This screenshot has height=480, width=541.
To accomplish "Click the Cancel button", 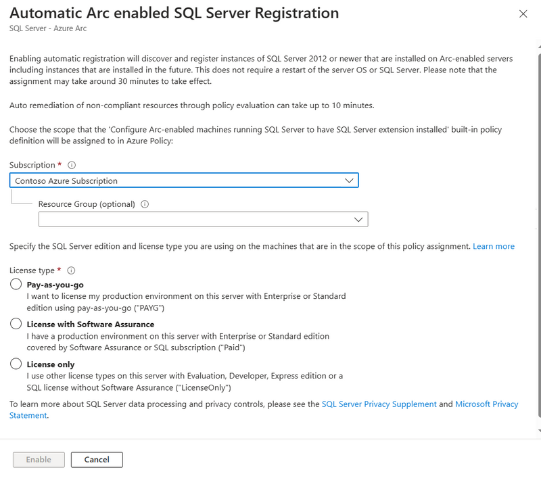I will [97, 460].
